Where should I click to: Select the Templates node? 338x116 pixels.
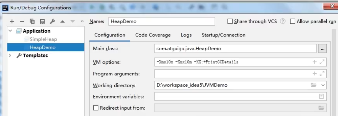pyautogui.click(x=35, y=56)
